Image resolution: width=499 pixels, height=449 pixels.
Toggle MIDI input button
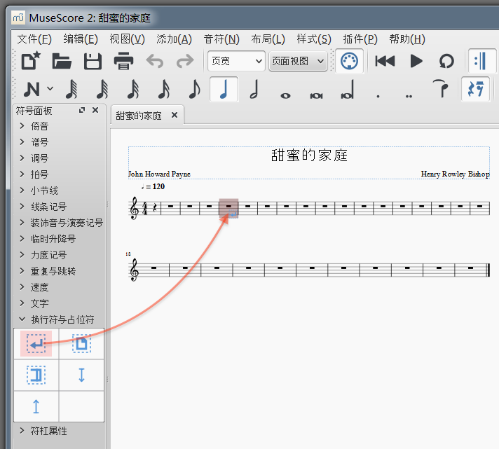348,61
